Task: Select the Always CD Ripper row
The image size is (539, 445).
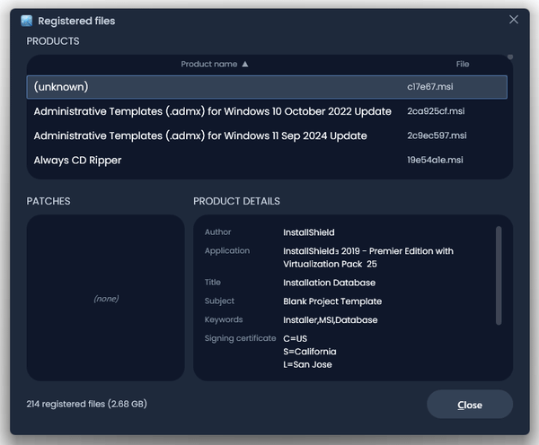Action: tap(267, 160)
